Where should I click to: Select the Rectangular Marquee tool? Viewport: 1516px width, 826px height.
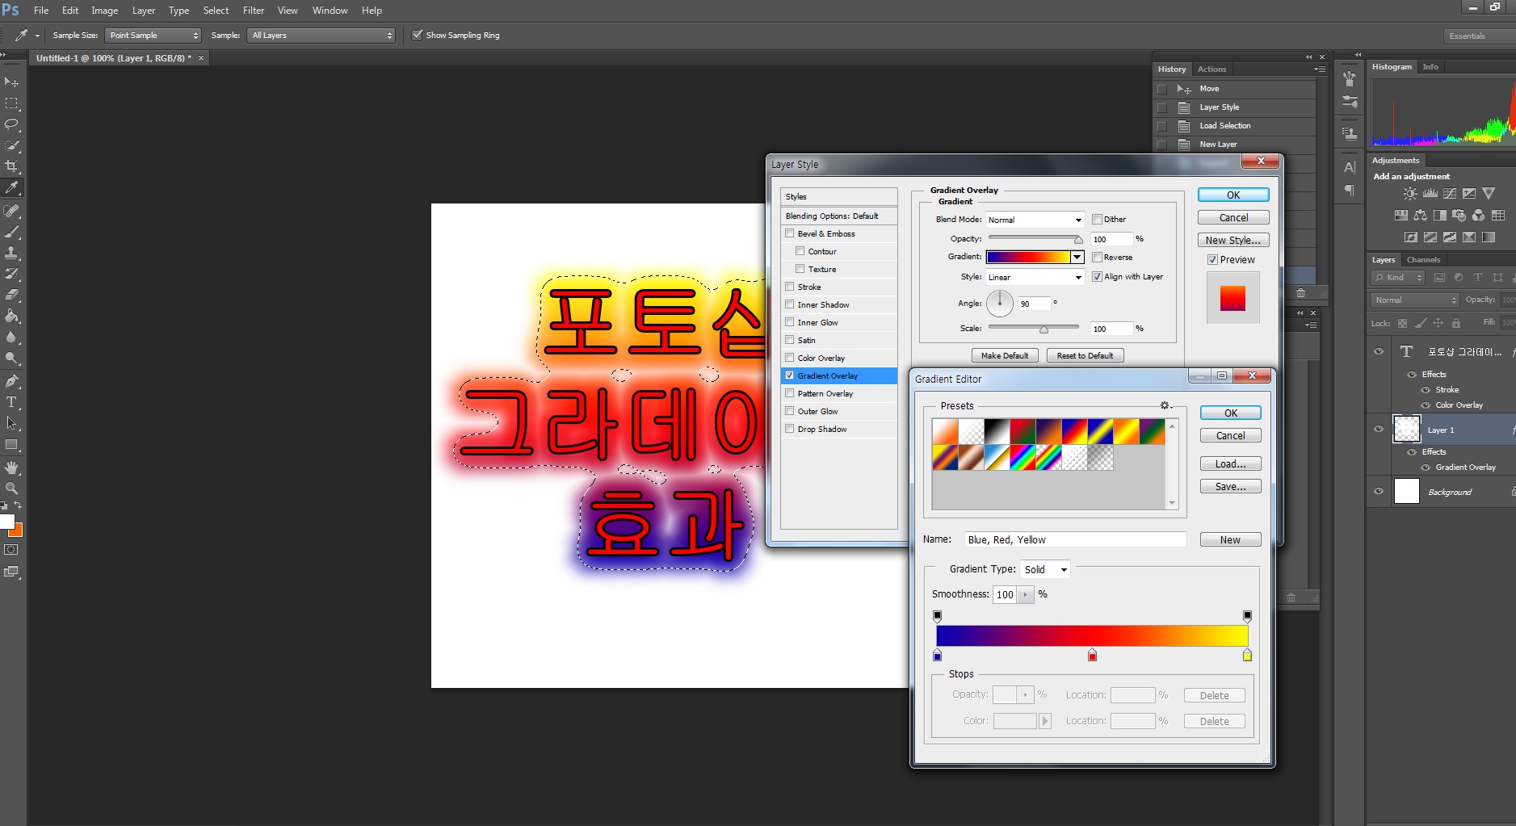(x=11, y=103)
